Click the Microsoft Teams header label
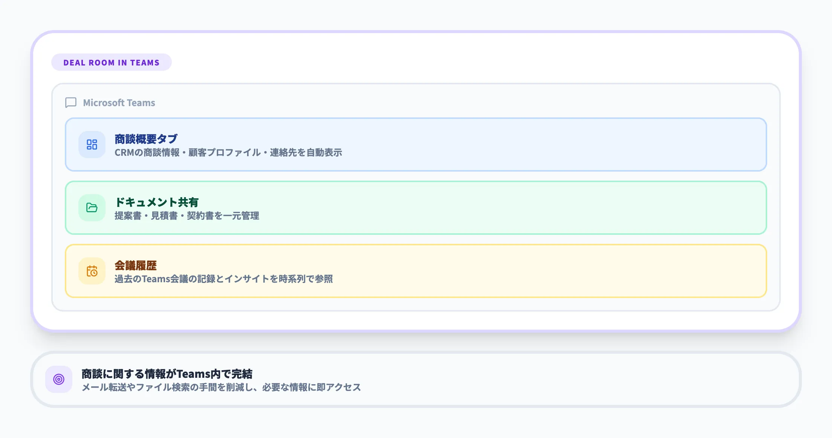Viewport: 832px width, 438px height. point(119,103)
